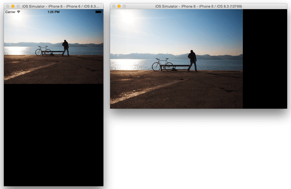Close the landscape iOS Simulator window
Image resolution: width=291 pixels, height=189 pixels.
pos(114,6)
